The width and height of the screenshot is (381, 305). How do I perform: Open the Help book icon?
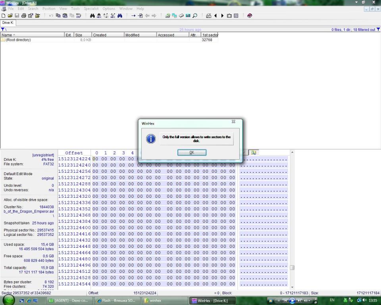pos(250,15)
